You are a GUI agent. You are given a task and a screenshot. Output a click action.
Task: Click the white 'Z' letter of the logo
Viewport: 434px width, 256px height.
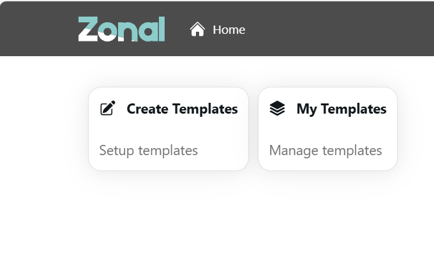tap(88, 29)
